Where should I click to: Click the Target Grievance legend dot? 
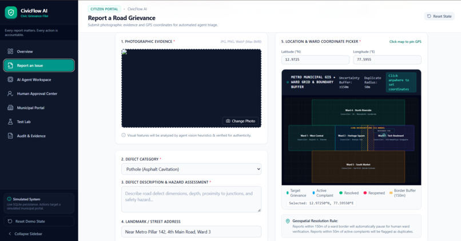coord(287,193)
